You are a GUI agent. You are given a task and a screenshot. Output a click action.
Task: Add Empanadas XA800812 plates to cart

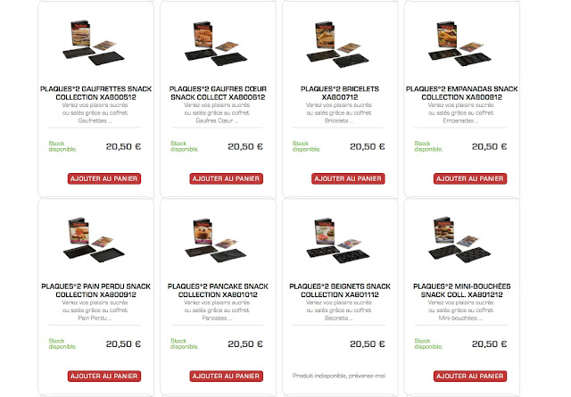tap(470, 178)
